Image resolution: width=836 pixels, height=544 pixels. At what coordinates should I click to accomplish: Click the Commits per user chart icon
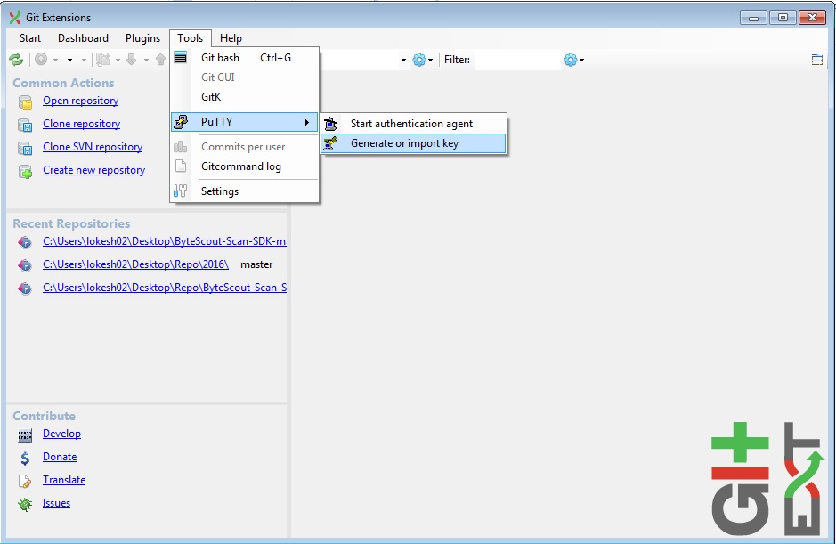[x=180, y=147]
